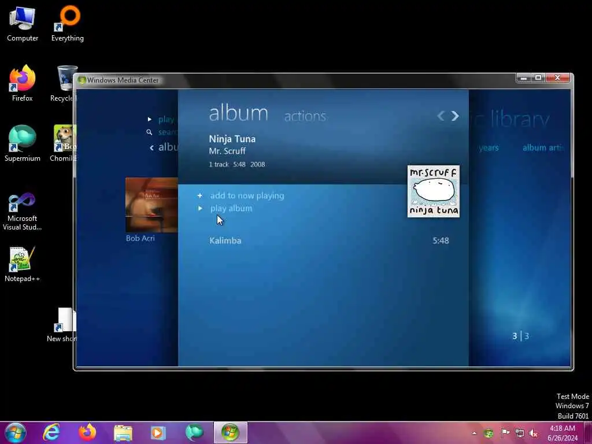The width and height of the screenshot is (592, 444).
Task: Open Windows Media Player taskbar icon
Action: coord(158,432)
